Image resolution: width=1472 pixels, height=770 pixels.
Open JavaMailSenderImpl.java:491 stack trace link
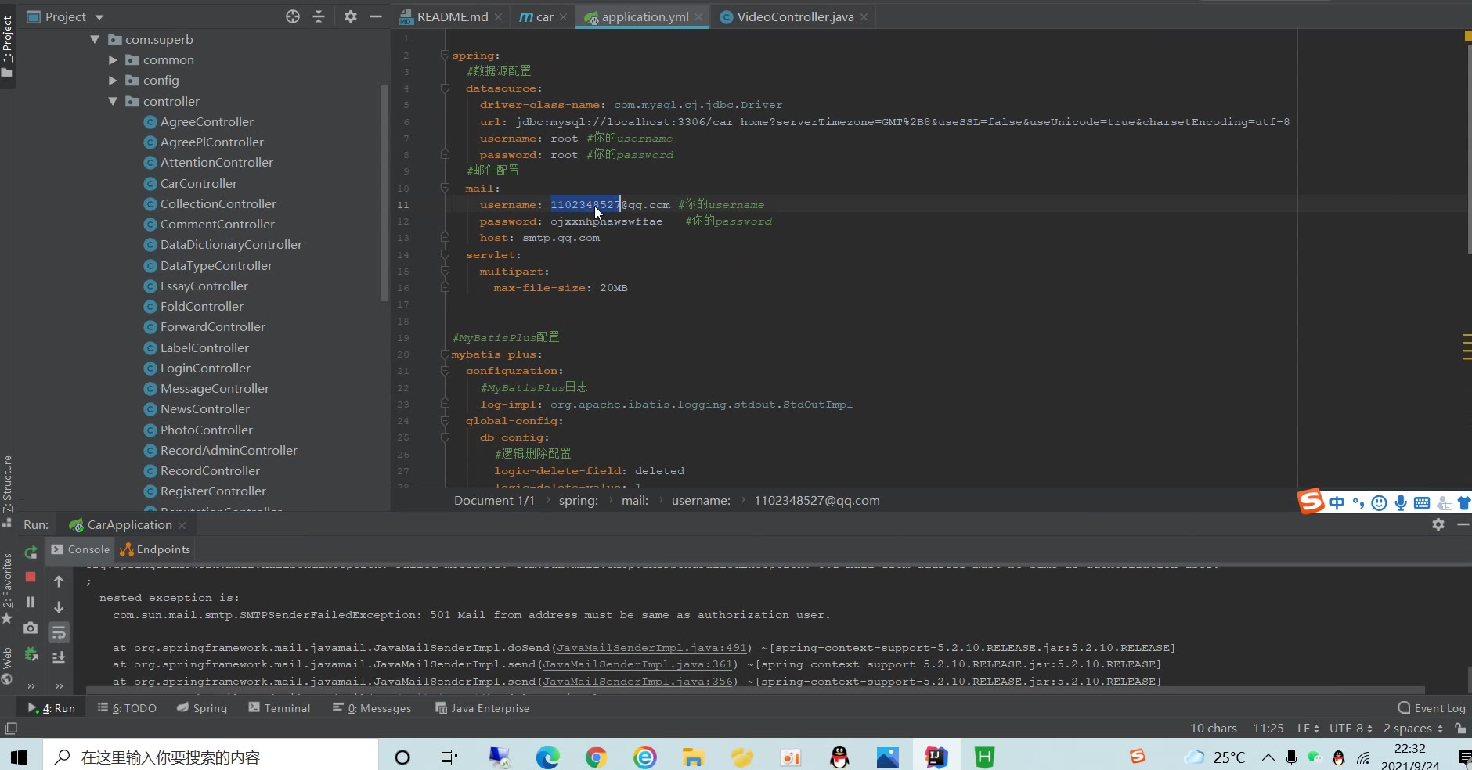651,648
